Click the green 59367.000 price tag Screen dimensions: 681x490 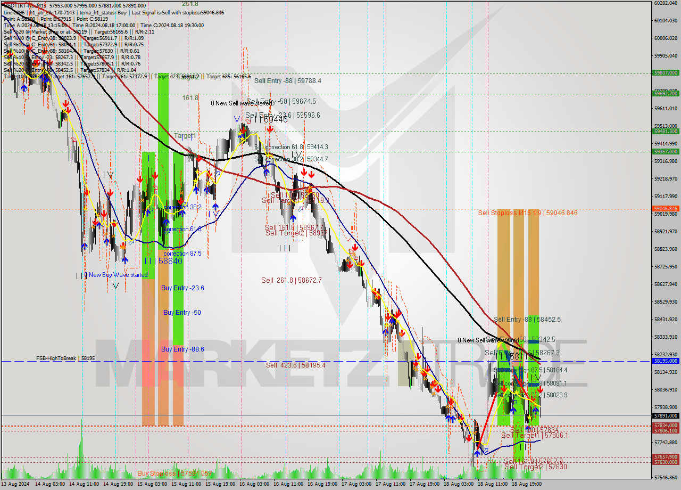[666, 152]
